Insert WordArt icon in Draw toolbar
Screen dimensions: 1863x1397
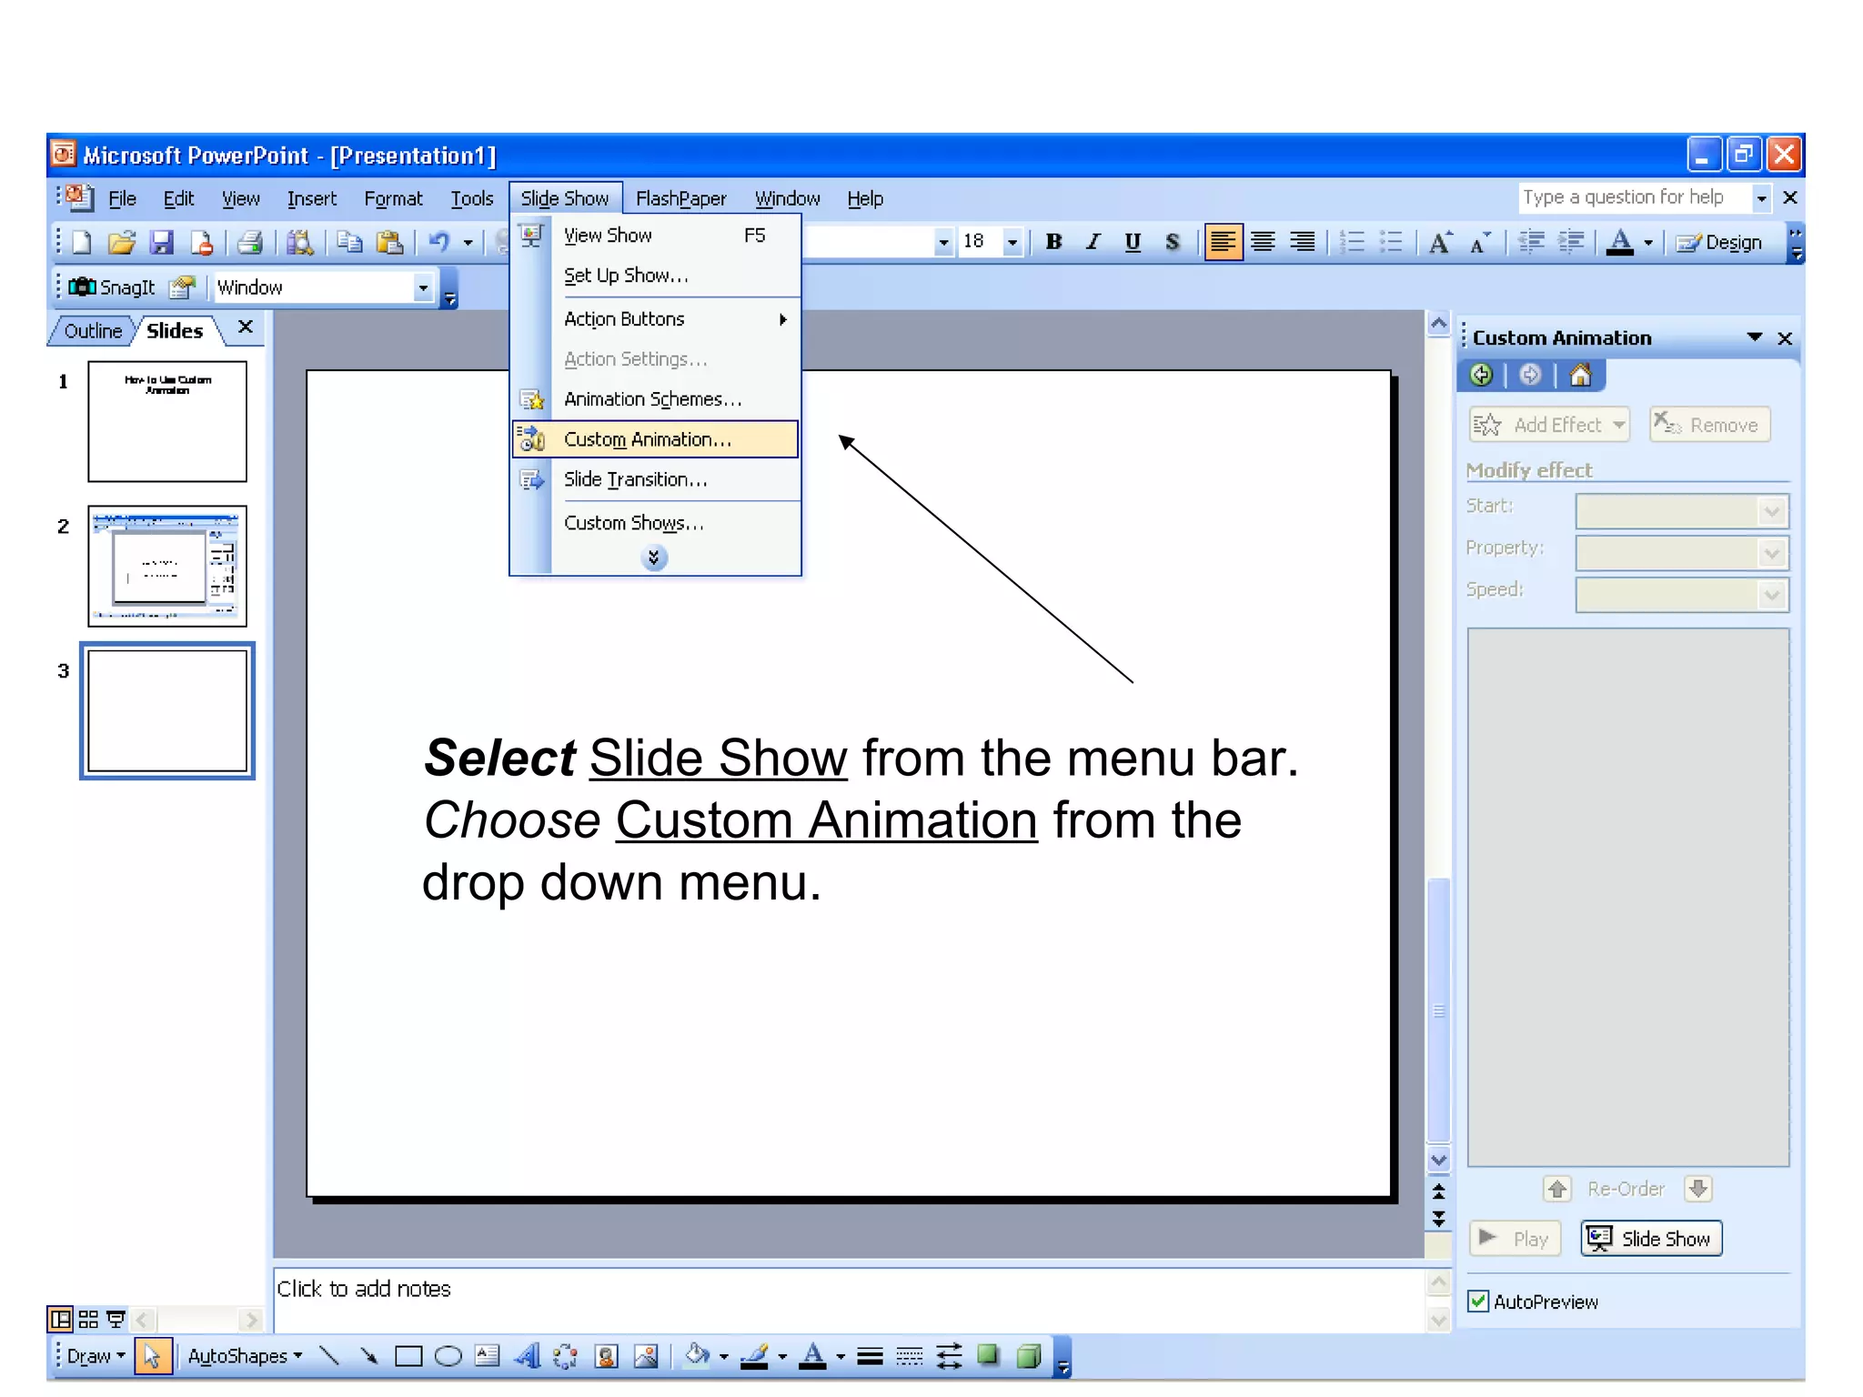(527, 1357)
